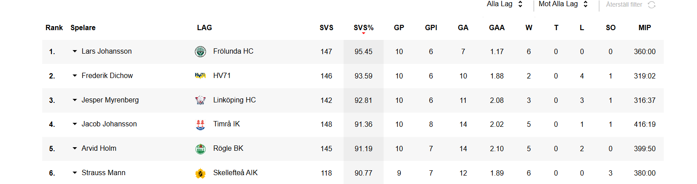Viewport: 697px width, 184px height.
Task: Click the refresh icon beside Återställ filter
Action: pyautogui.click(x=652, y=4)
